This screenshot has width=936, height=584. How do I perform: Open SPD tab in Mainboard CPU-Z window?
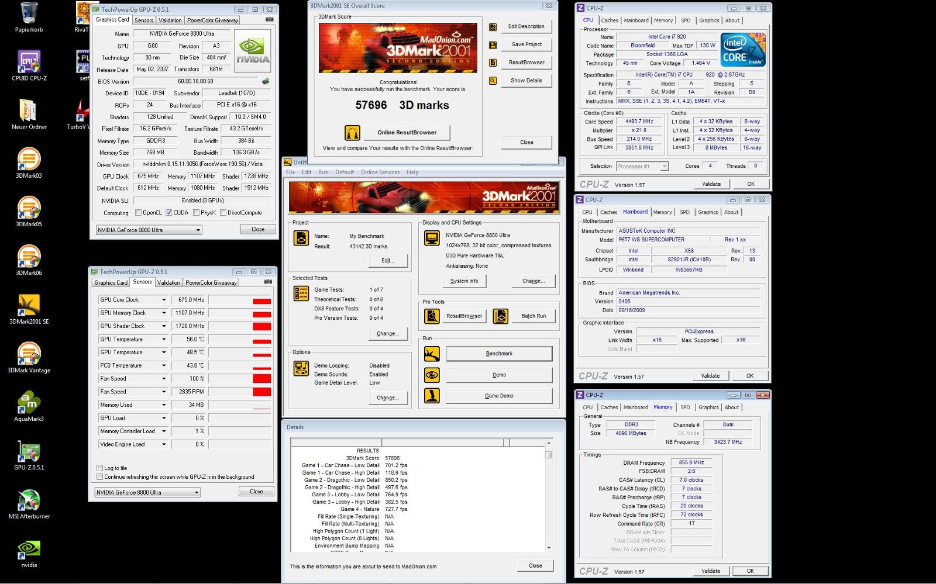point(684,212)
